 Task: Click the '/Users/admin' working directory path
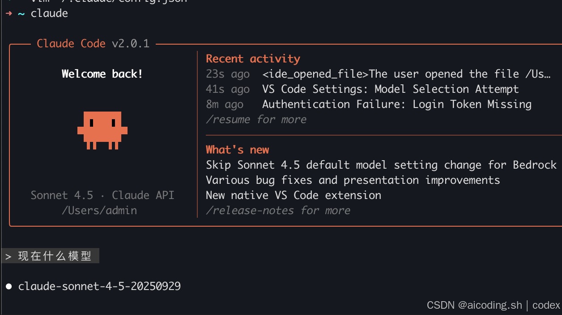[x=99, y=211]
